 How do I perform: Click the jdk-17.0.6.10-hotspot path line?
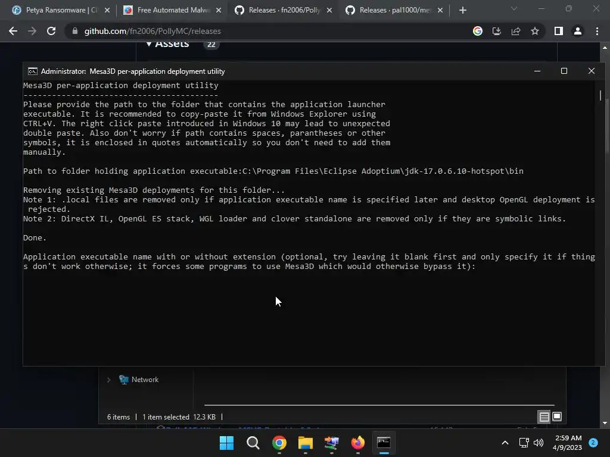(273, 171)
